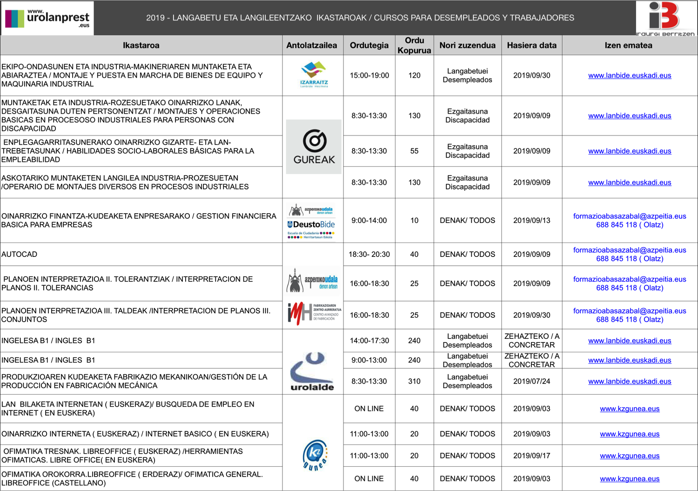Click the Ordutegia column header

369,45
